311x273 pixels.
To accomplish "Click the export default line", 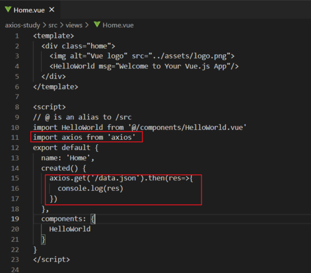I will click(x=66, y=147).
